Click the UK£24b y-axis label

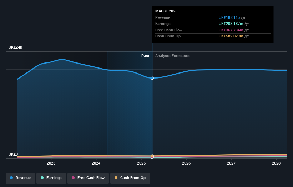pos(15,47)
